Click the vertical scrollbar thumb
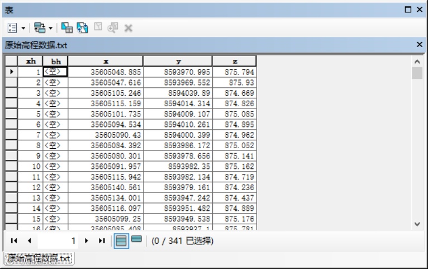428x269 pixels. [x=417, y=73]
